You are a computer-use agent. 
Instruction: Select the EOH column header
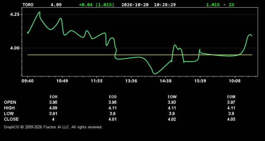coord(53,97)
